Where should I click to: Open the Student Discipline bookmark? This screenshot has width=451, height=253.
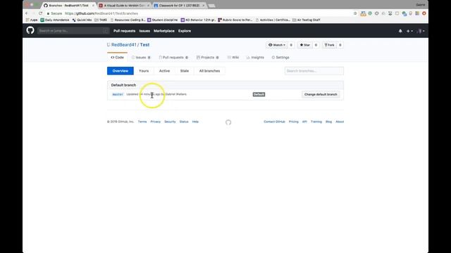163,20
